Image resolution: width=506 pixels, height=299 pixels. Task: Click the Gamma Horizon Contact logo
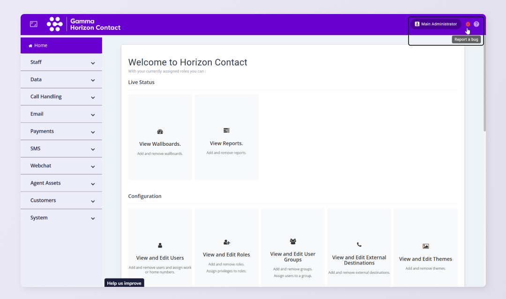(84, 24)
